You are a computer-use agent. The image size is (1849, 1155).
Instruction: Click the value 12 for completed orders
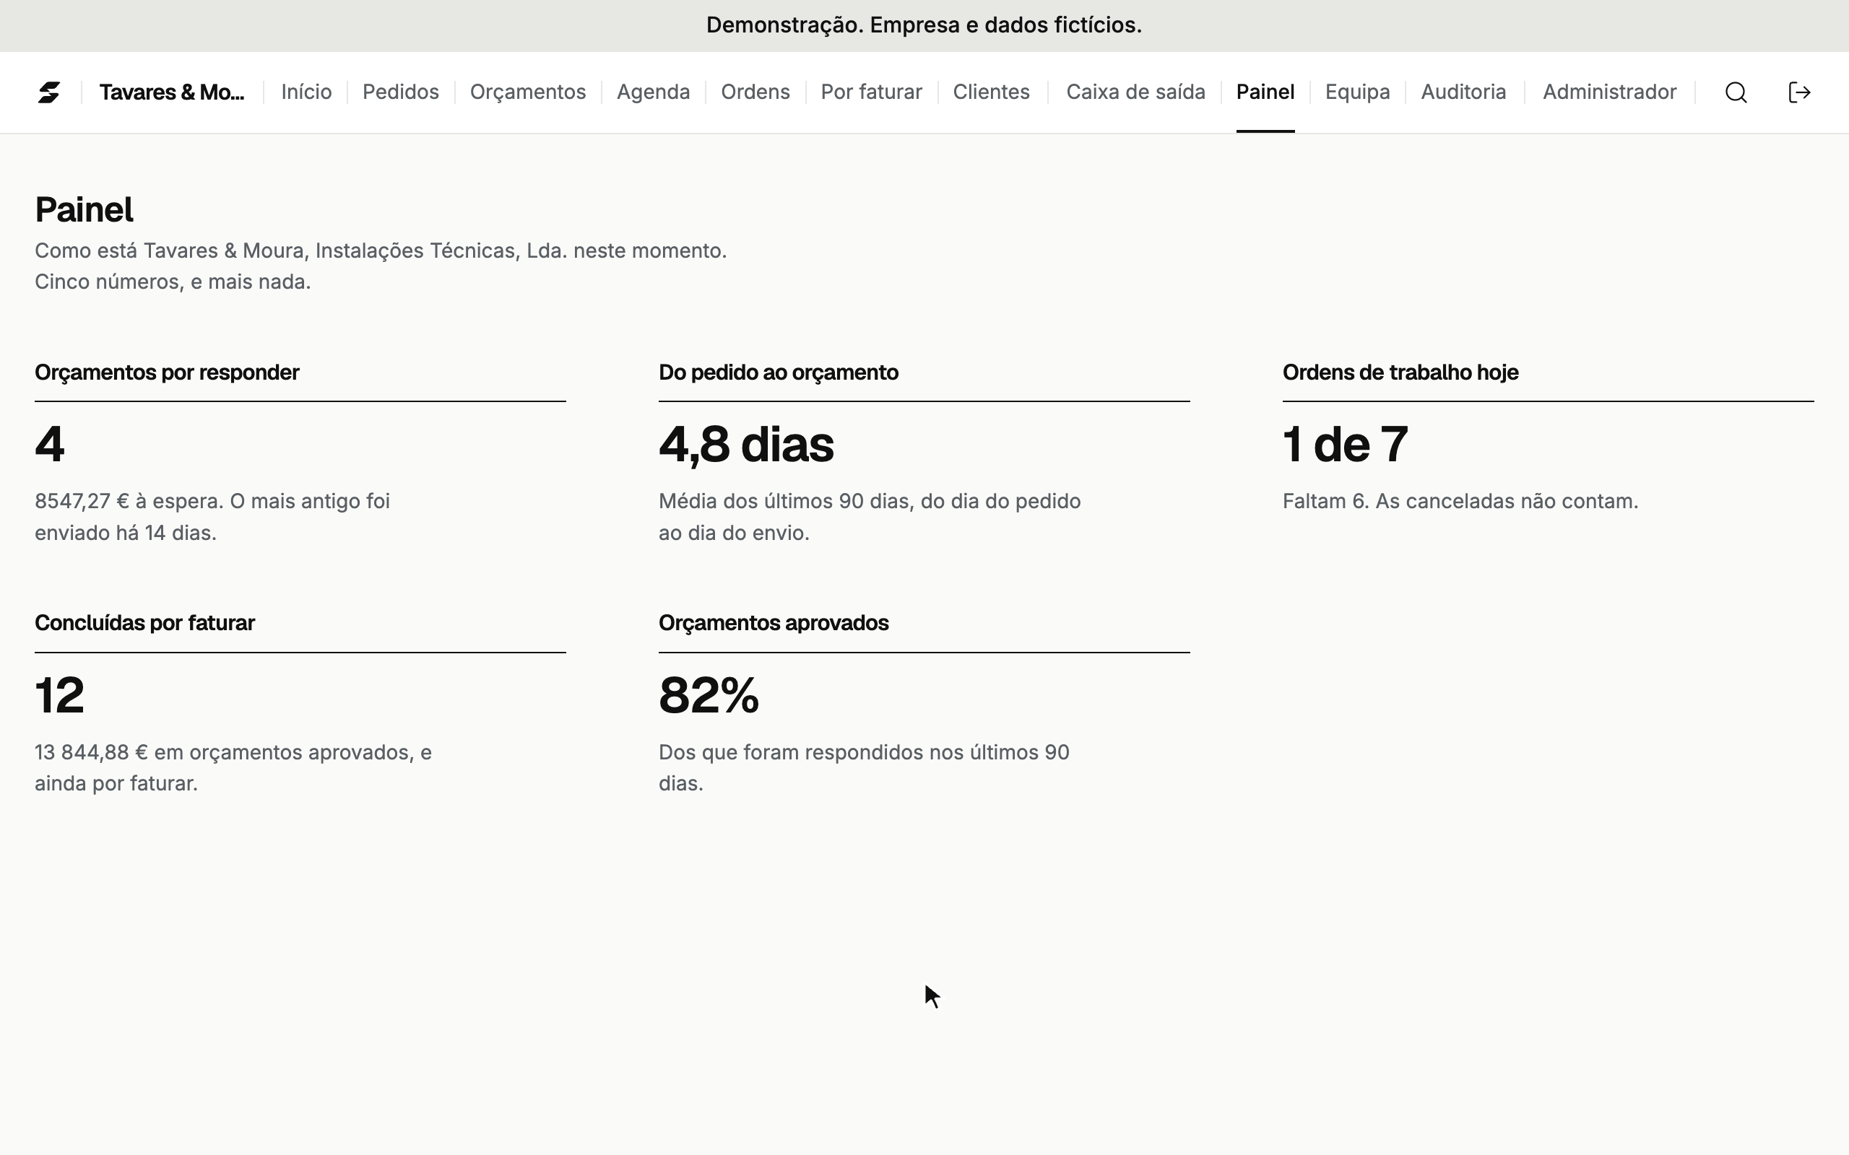tap(60, 696)
